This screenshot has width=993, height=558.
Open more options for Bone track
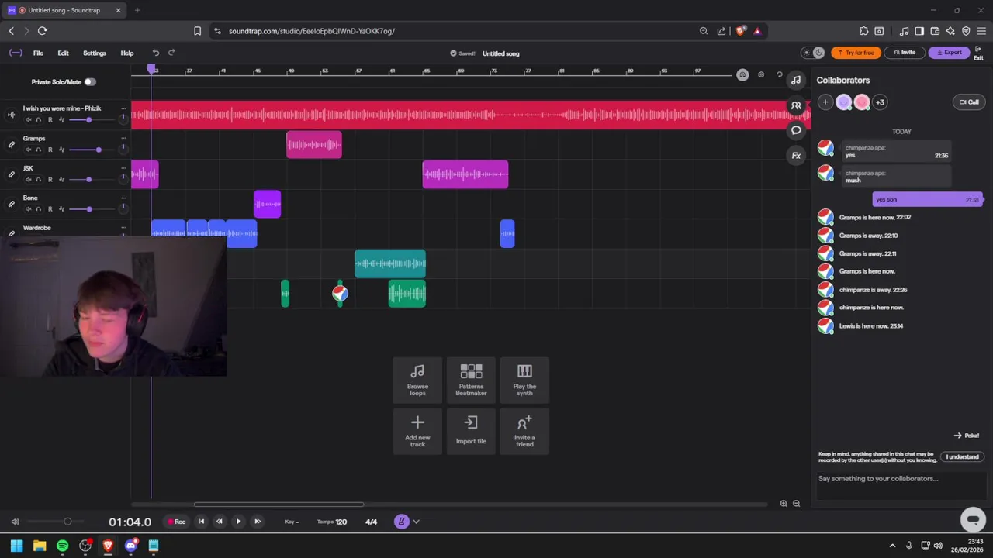pyautogui.click(x=123, y=198)
